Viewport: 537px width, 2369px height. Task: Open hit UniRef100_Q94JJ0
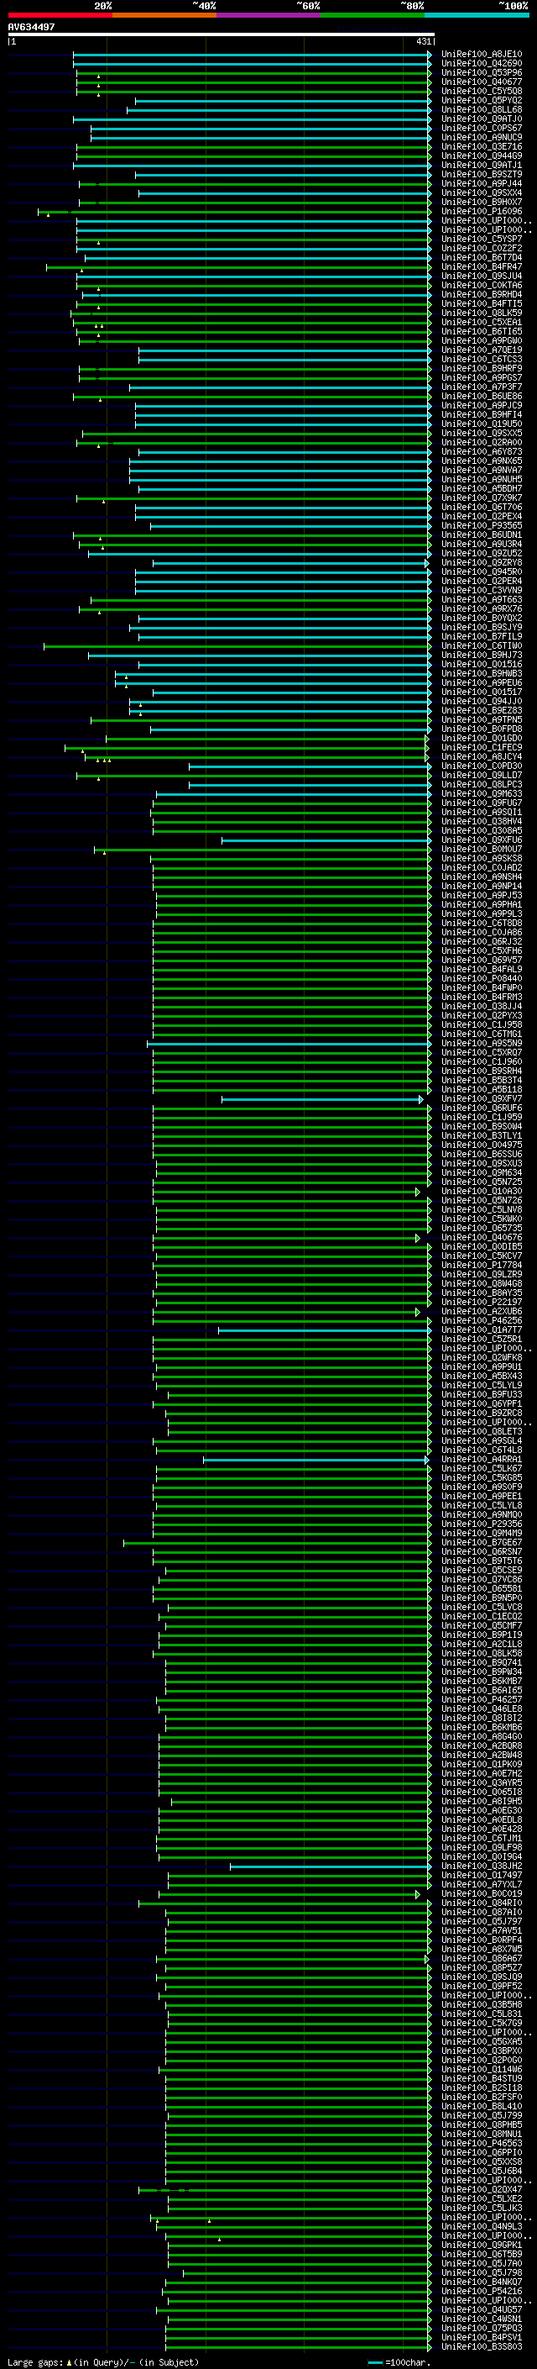(x=482, y=701)
